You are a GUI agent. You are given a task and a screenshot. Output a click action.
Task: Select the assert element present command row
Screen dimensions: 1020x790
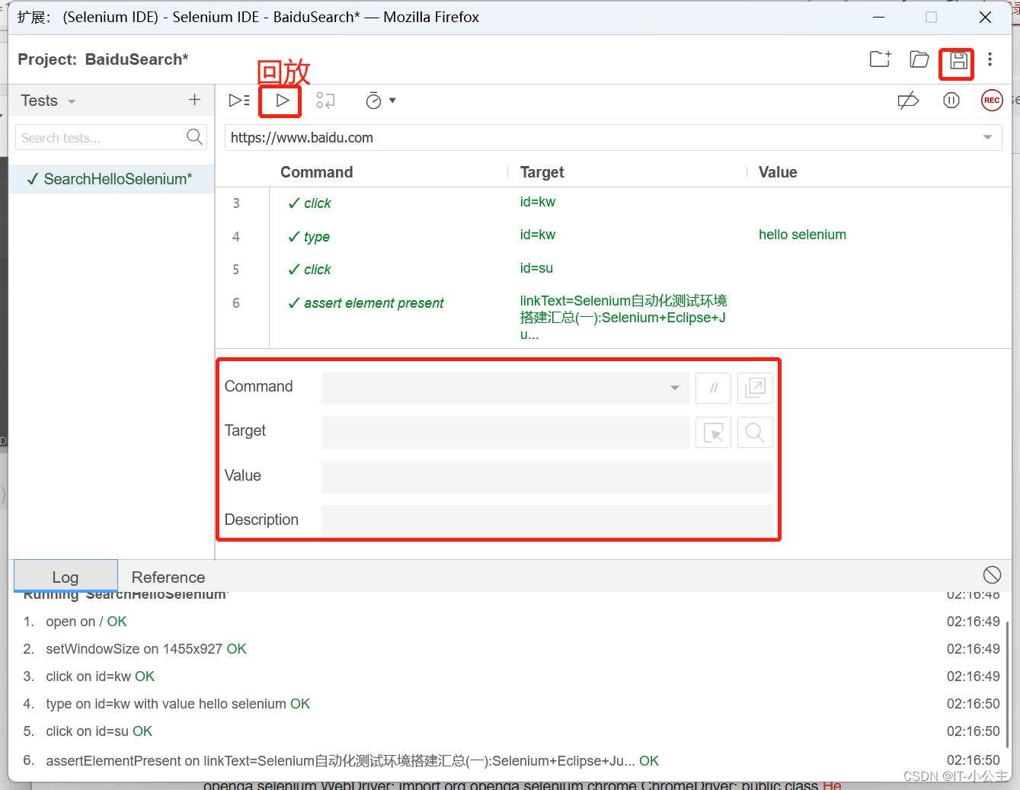coord(613,318)
